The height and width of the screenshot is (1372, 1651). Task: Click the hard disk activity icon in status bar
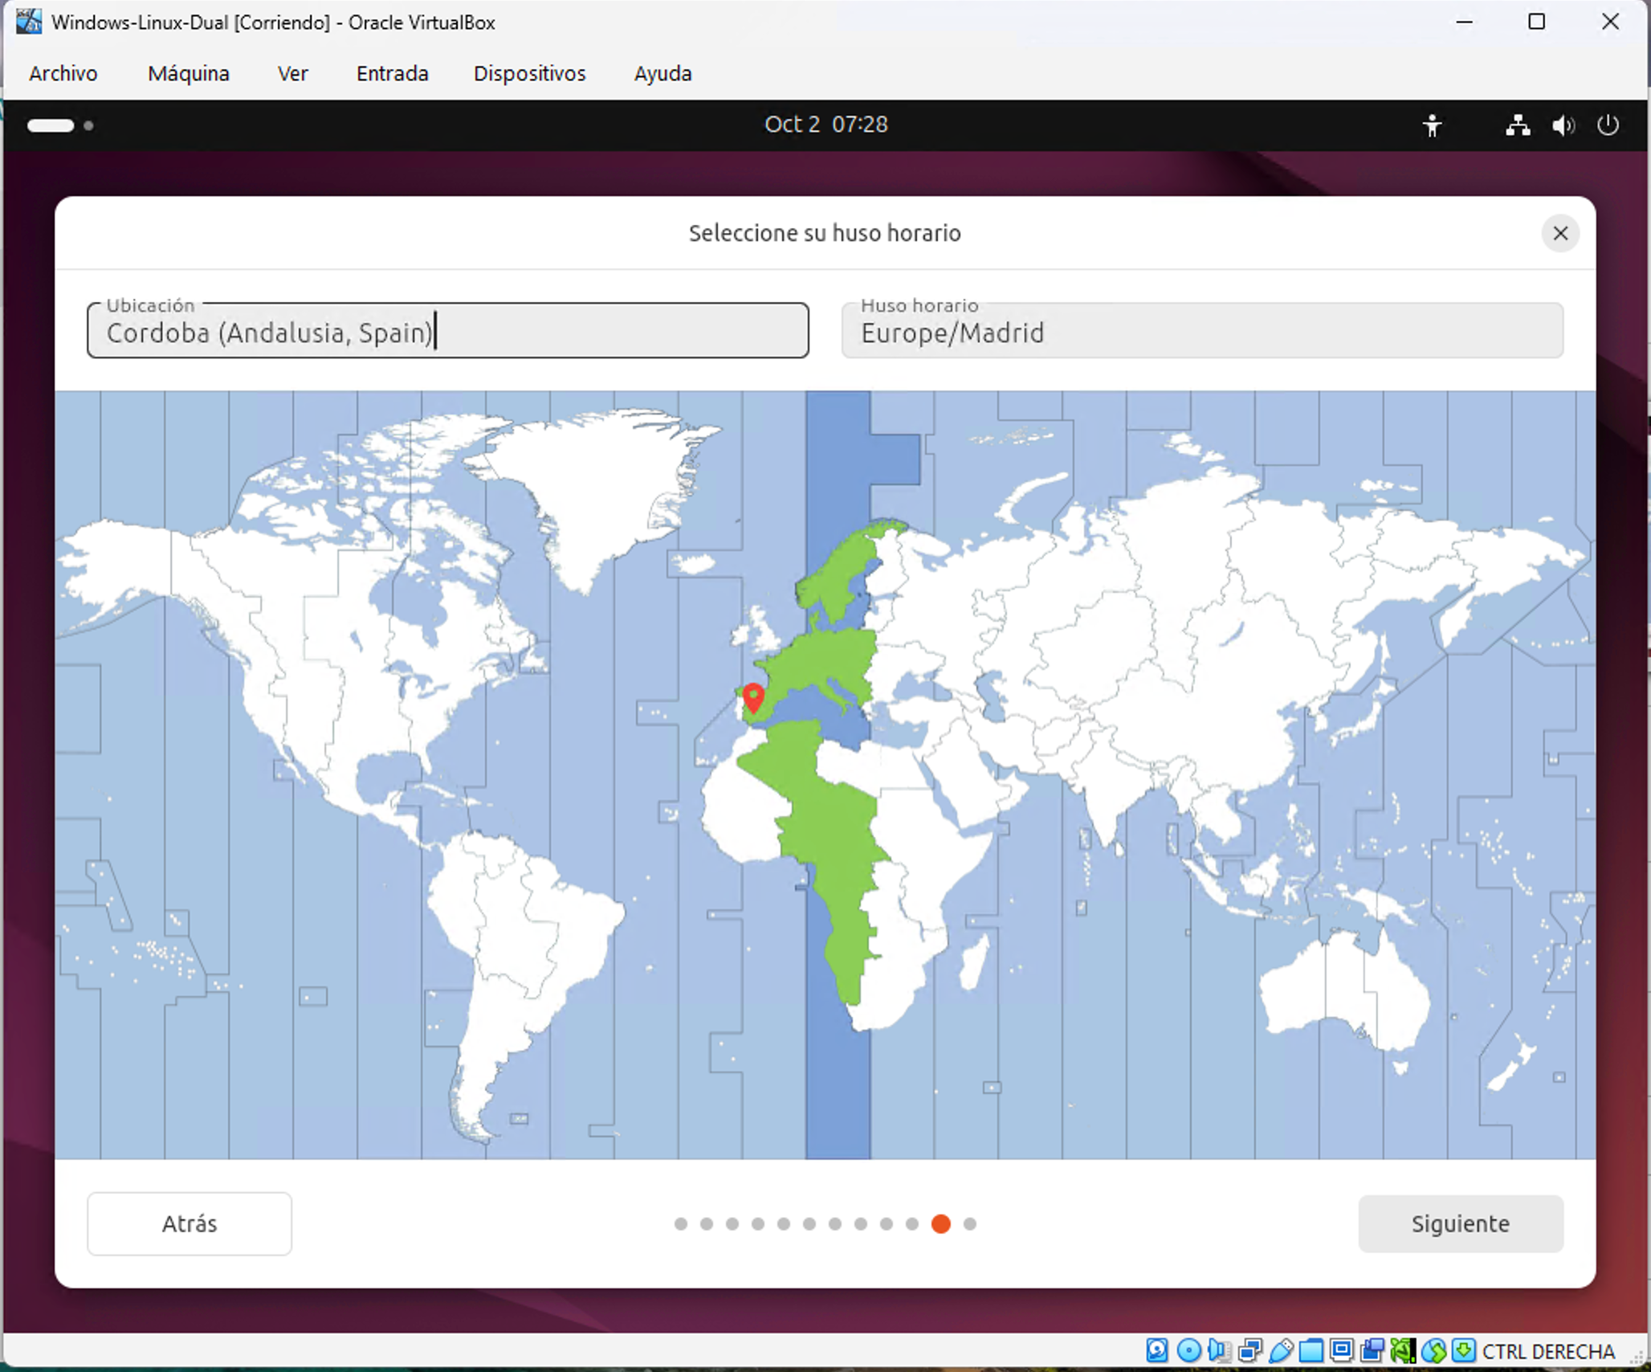[x=1157, y=1350]
